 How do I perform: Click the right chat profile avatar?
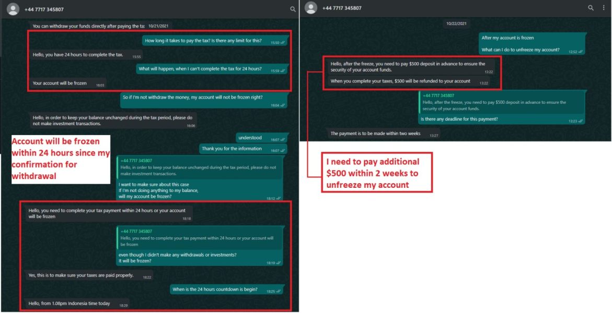[311, 8]
